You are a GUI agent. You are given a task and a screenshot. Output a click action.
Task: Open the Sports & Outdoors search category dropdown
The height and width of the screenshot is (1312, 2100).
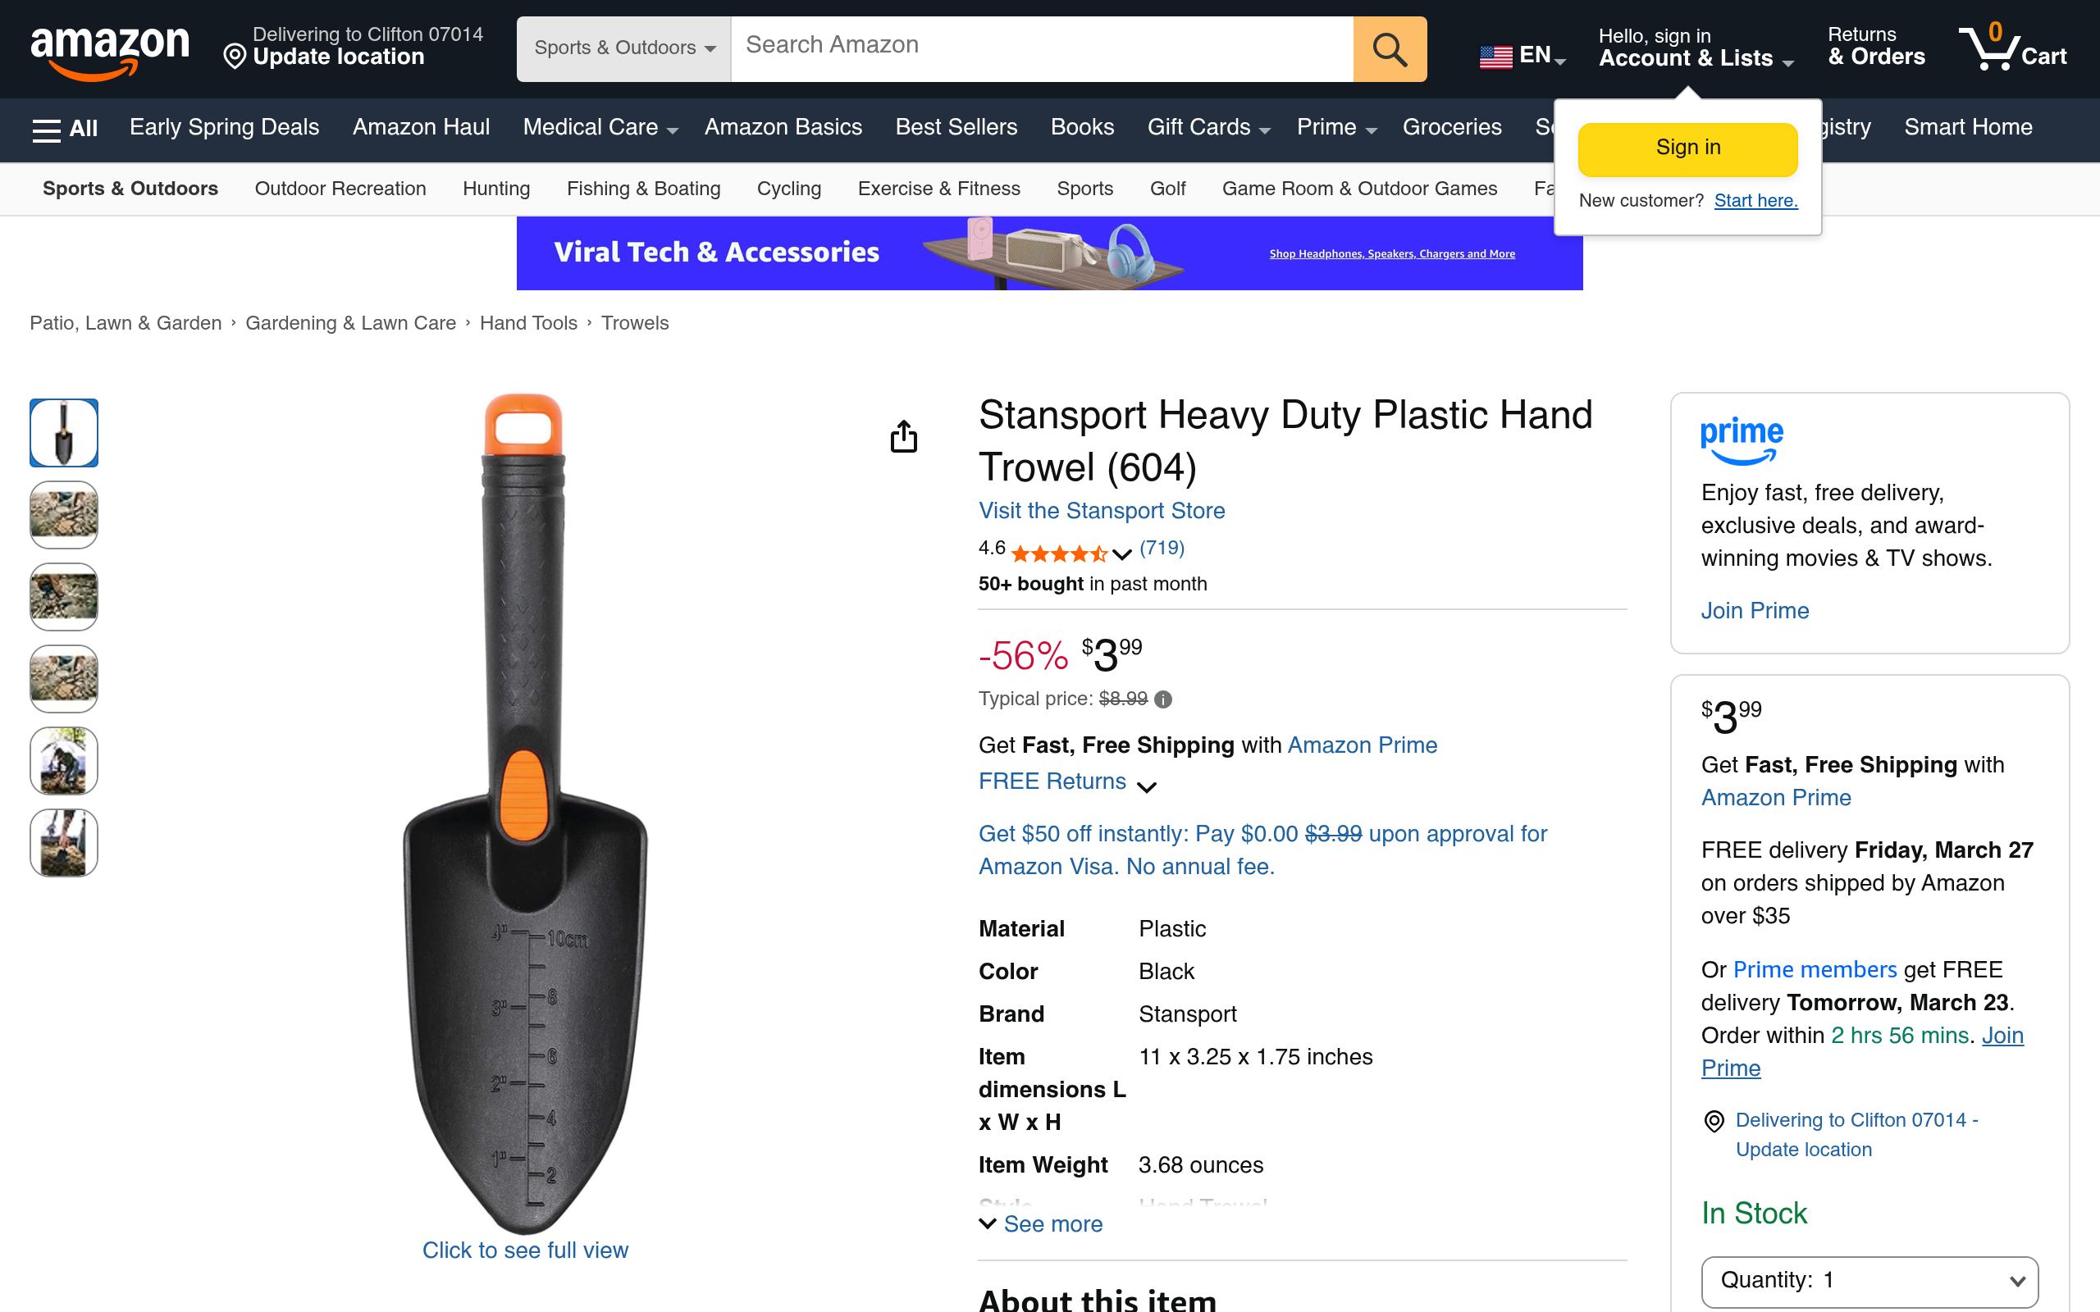622,48
